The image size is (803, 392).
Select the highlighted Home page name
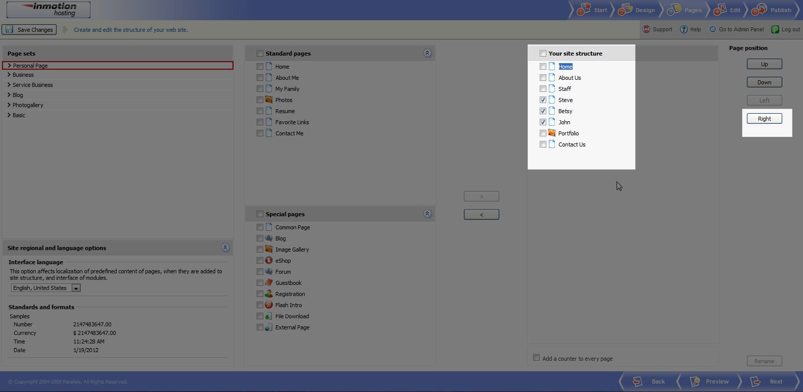pyautogui.click(x=565, y=67)
